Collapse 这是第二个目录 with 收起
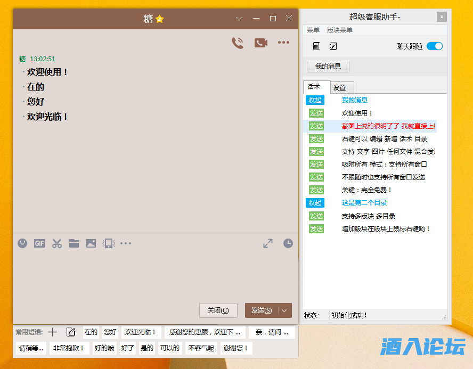Screen dimensions: 473x369 tap(315, 203)
